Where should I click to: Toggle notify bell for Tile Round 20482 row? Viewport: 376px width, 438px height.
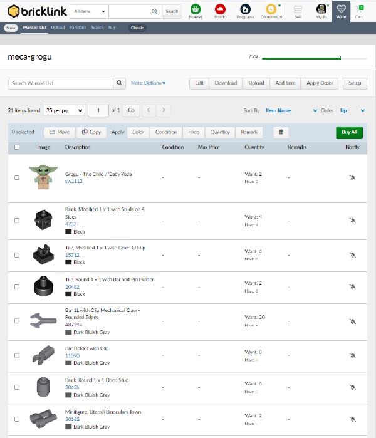(x=353, y=286)
